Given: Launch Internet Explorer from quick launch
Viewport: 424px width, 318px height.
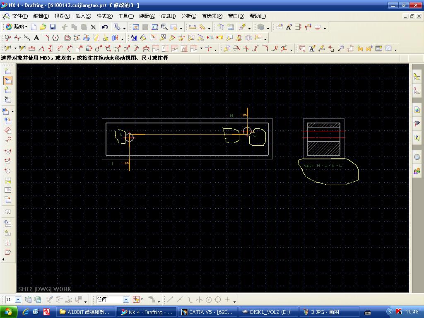Looking at the screenshot, I should click(26, 312).
